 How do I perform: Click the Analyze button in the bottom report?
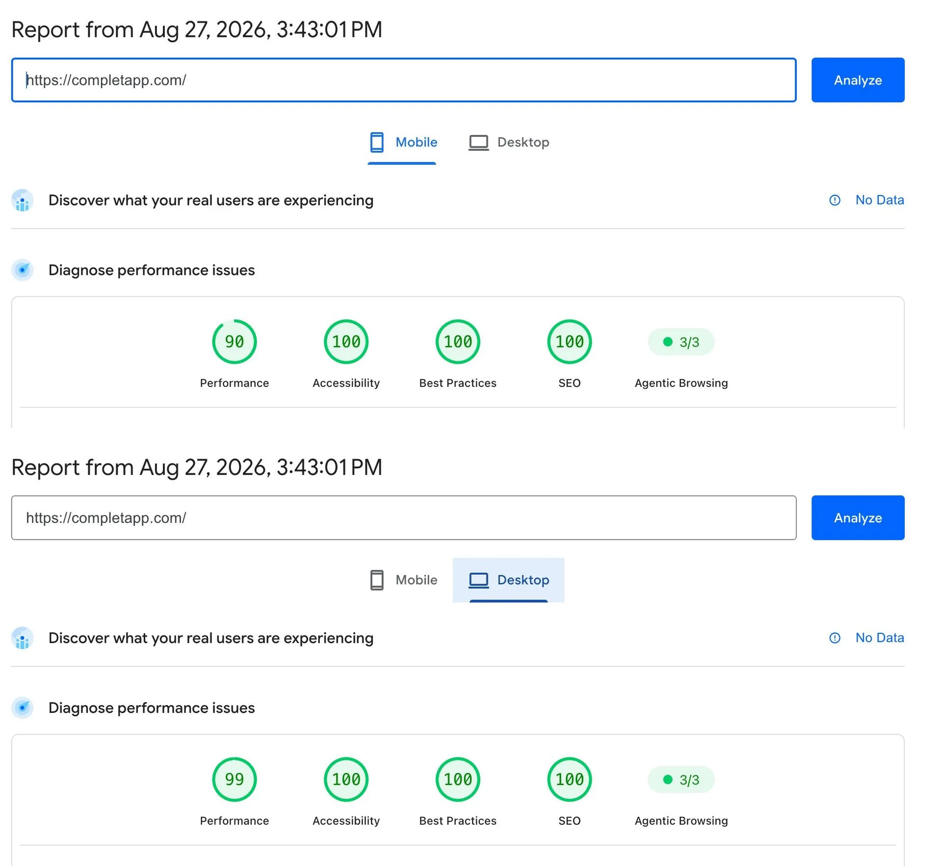click(858, 518)
